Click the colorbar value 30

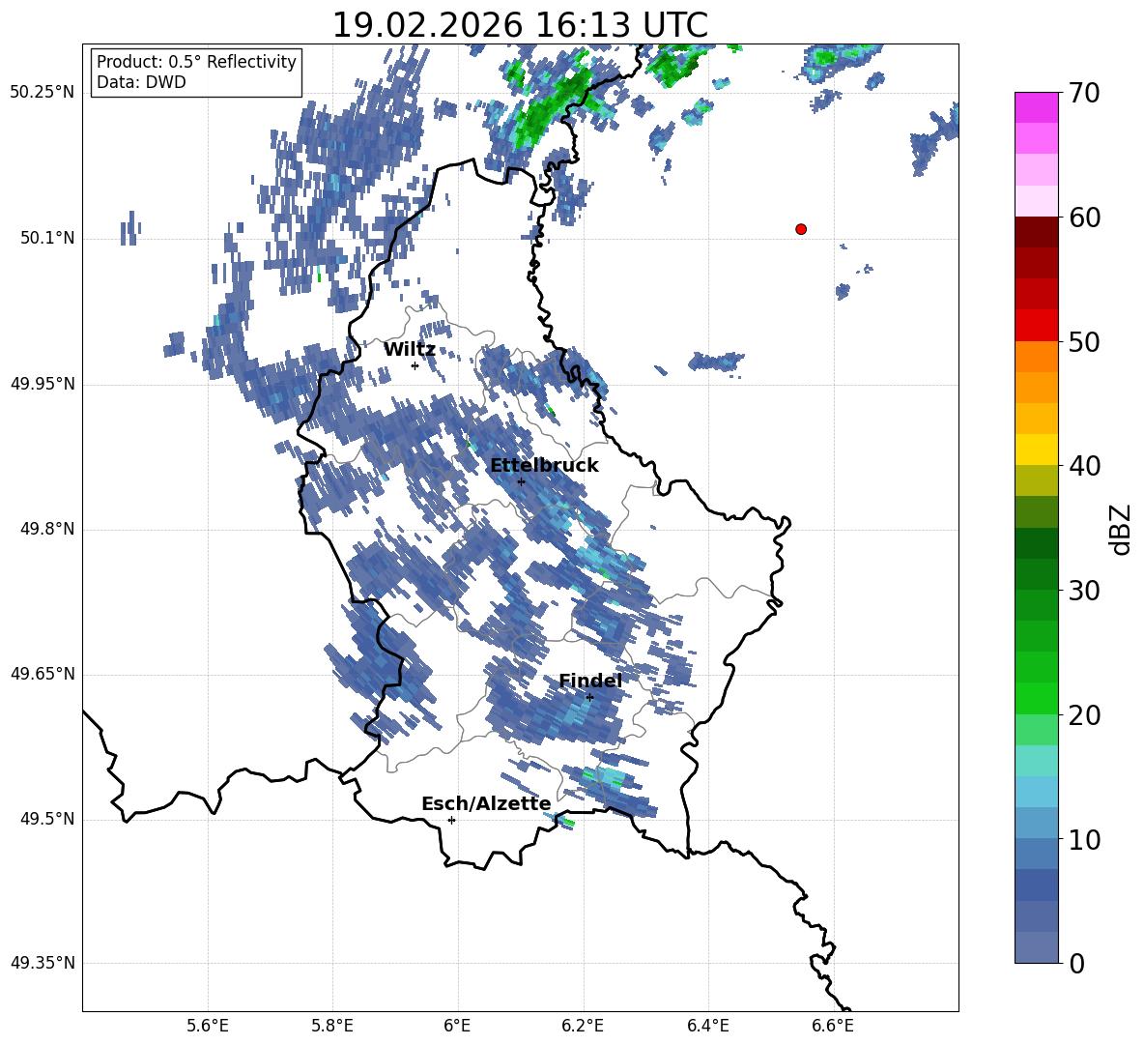(1084, 591)
